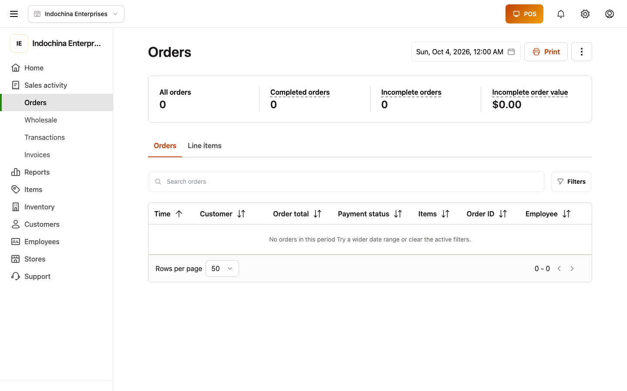Open the Filters button
Viewport: 627px width, 391px height.
coord(571,182)
